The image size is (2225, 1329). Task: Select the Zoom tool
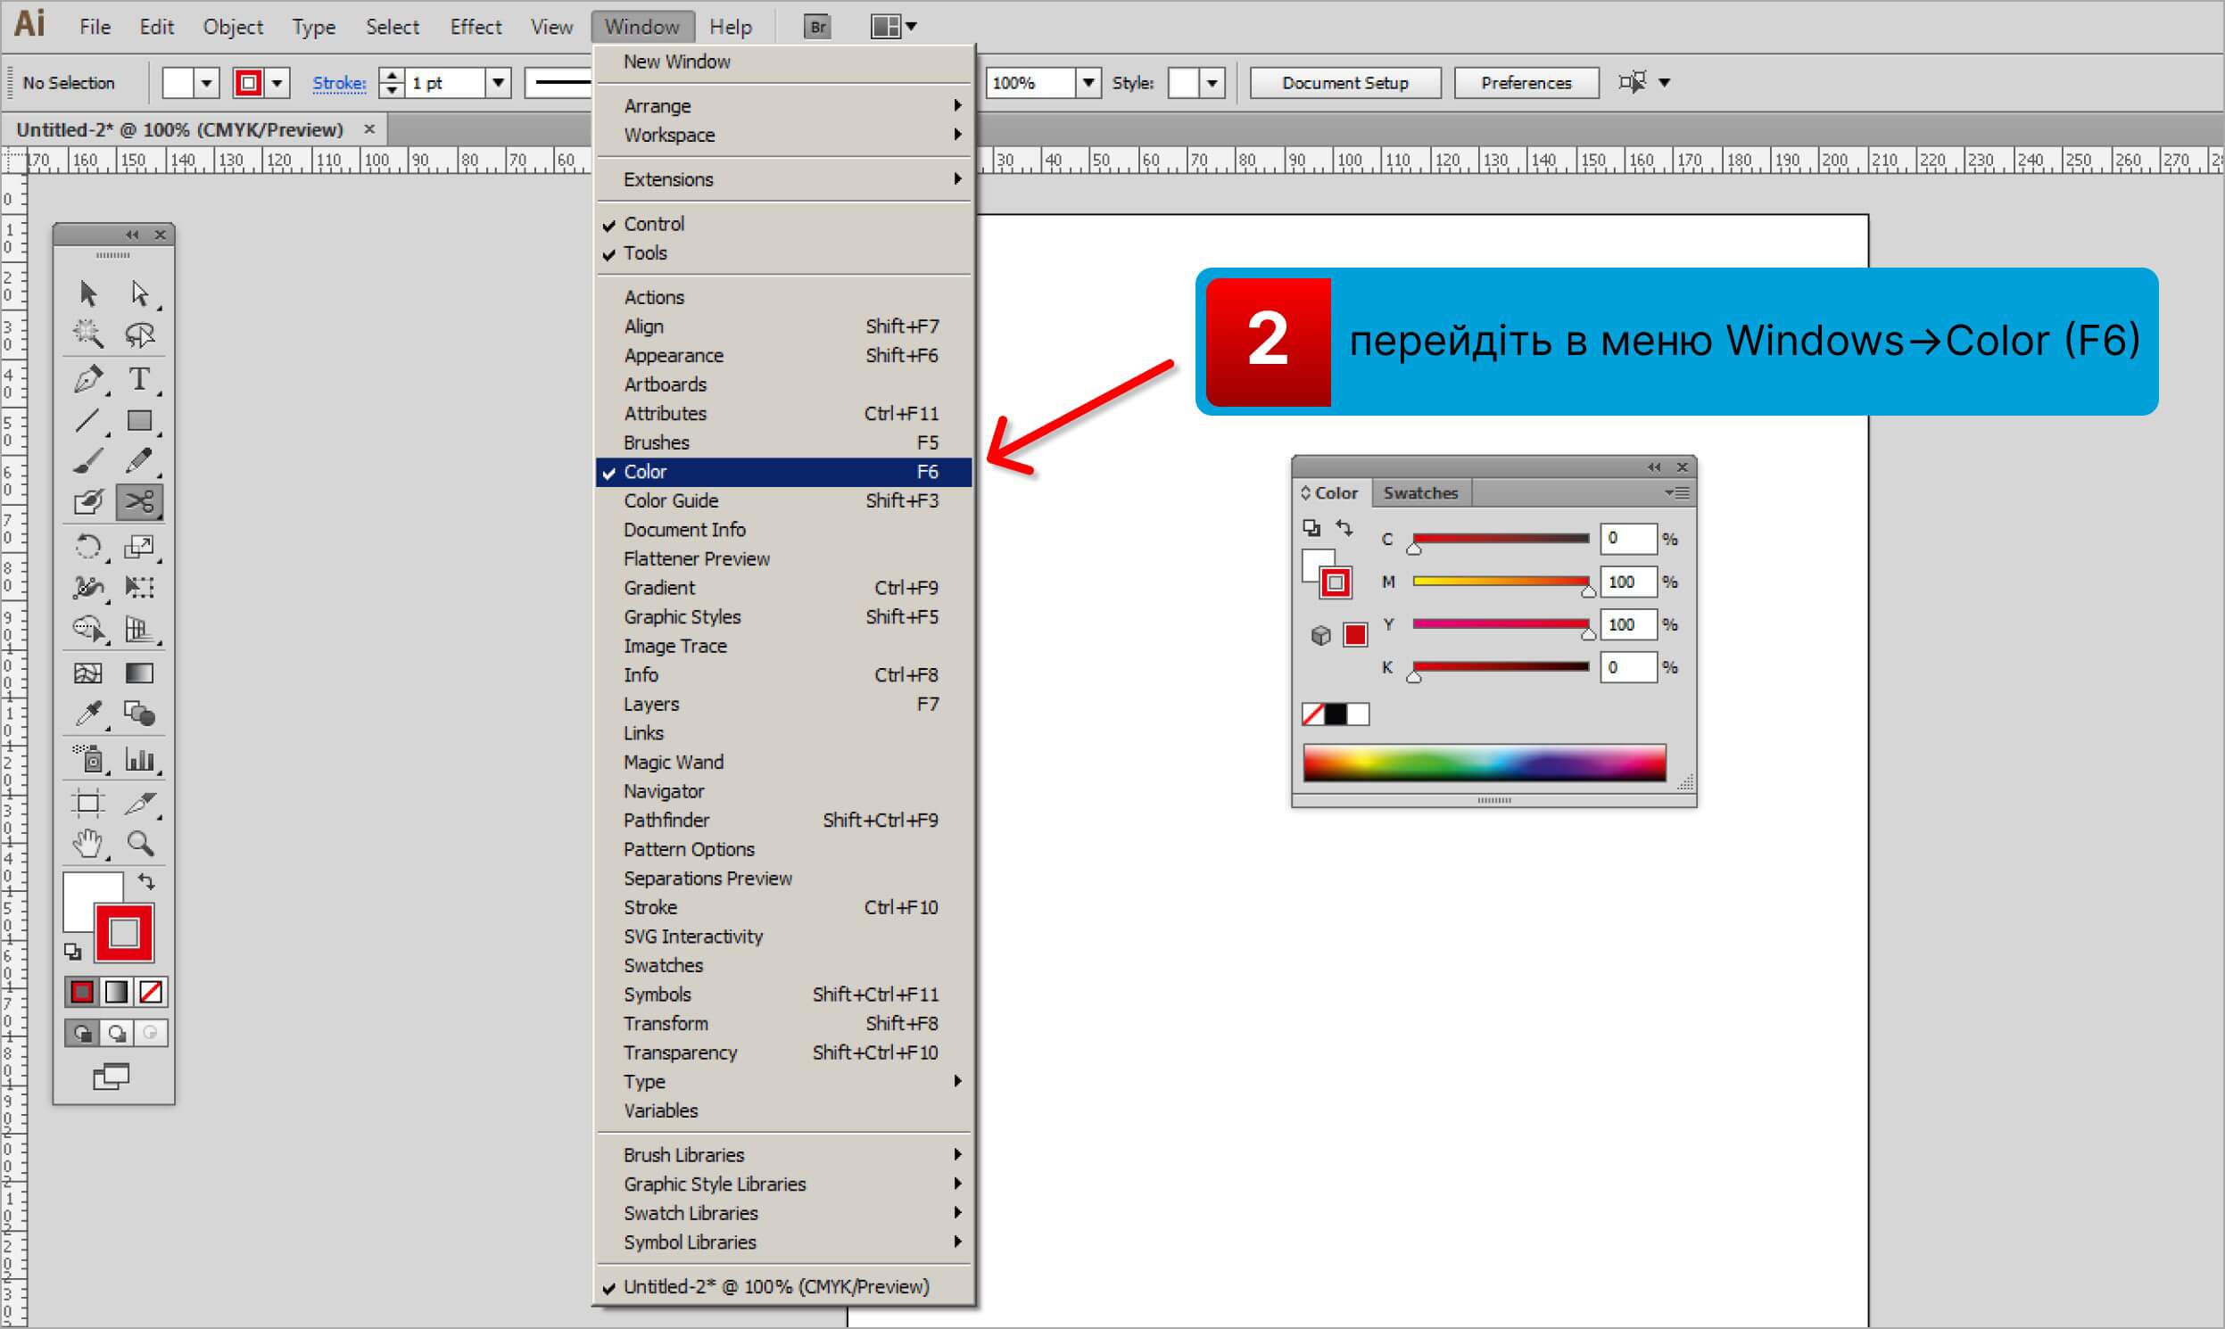click(x=140, y=844)
